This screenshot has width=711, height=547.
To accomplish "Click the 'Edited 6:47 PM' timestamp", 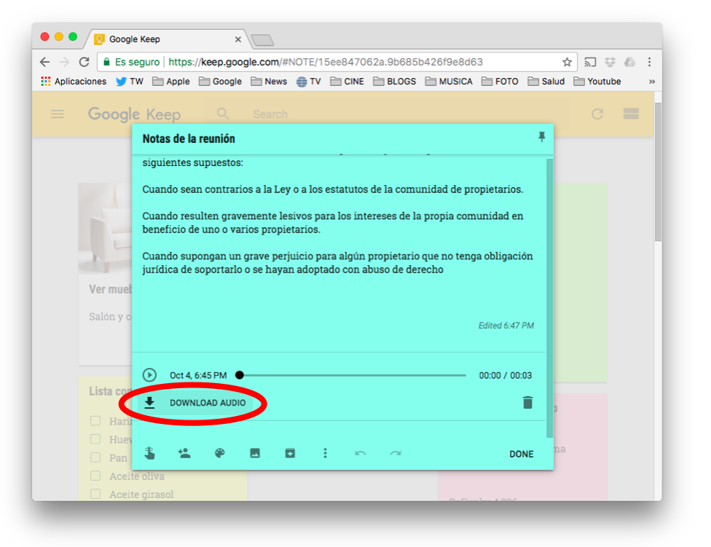I will coord(506,326).
